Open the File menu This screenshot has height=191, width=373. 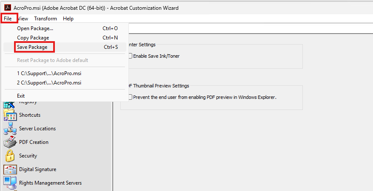(8, 19)
